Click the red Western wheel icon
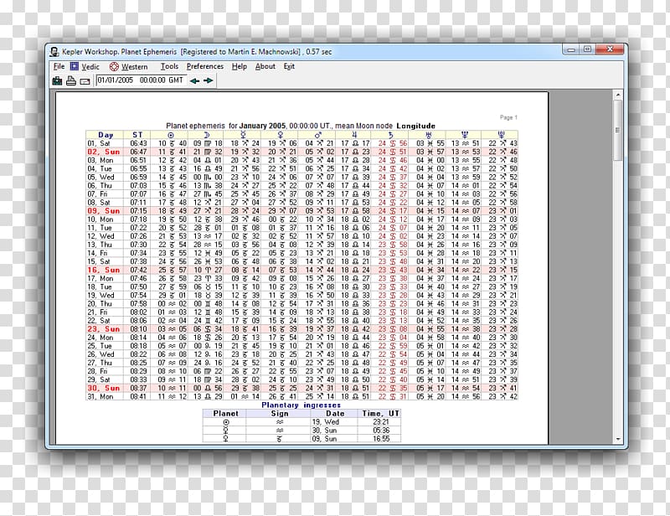Viewport: 670px width, 516px height. [114, 66]
